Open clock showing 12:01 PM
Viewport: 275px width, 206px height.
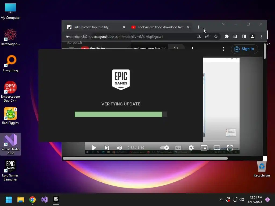255,200
